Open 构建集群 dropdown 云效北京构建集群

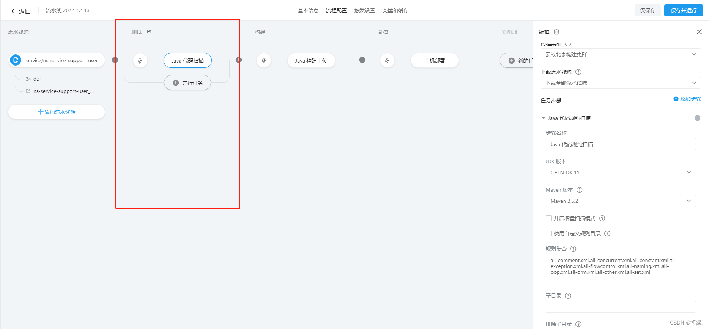coord(621,54)
